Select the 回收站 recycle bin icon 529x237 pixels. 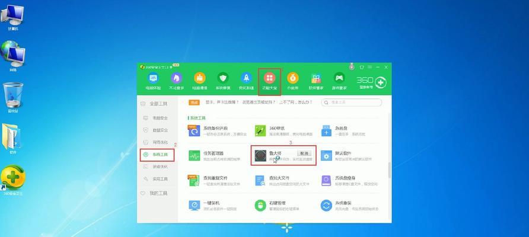click(14, 98)
